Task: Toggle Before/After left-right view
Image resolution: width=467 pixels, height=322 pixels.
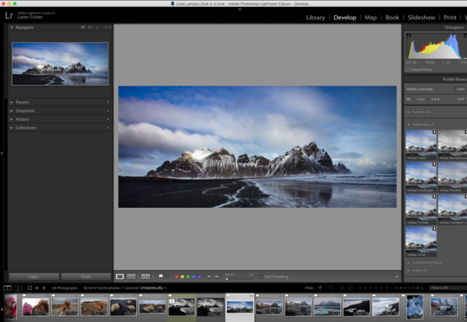Action: [131, 277]
